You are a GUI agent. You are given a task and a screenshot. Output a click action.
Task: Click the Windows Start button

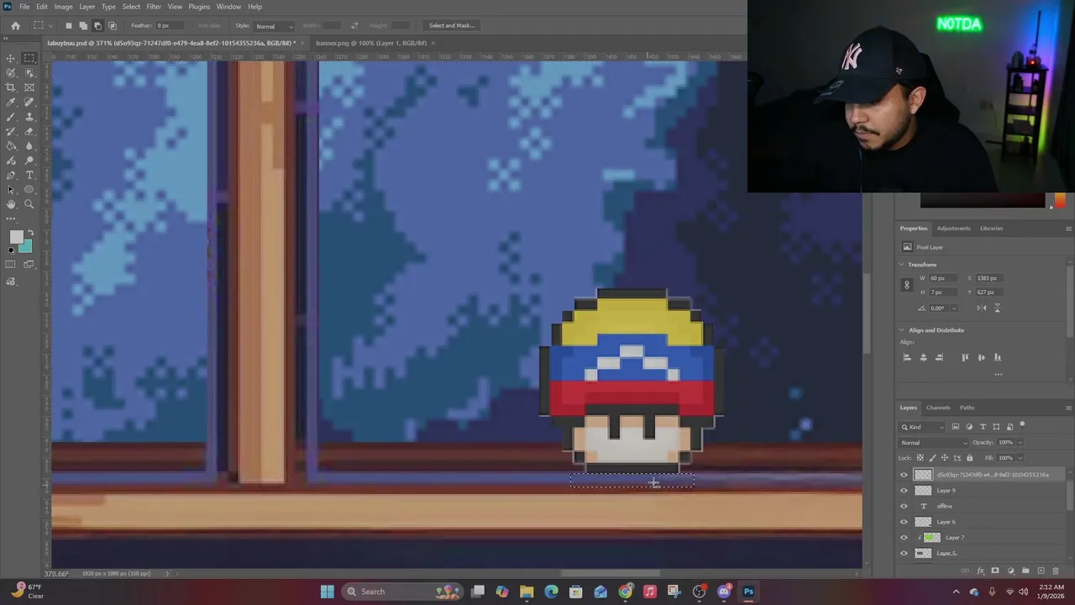click(x=327, y=592)
